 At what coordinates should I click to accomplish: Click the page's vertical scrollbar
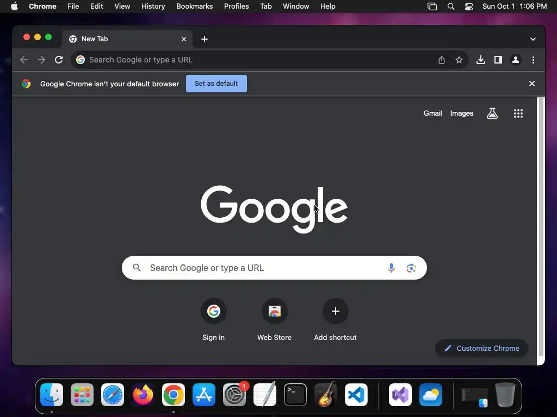pos(541,227)
